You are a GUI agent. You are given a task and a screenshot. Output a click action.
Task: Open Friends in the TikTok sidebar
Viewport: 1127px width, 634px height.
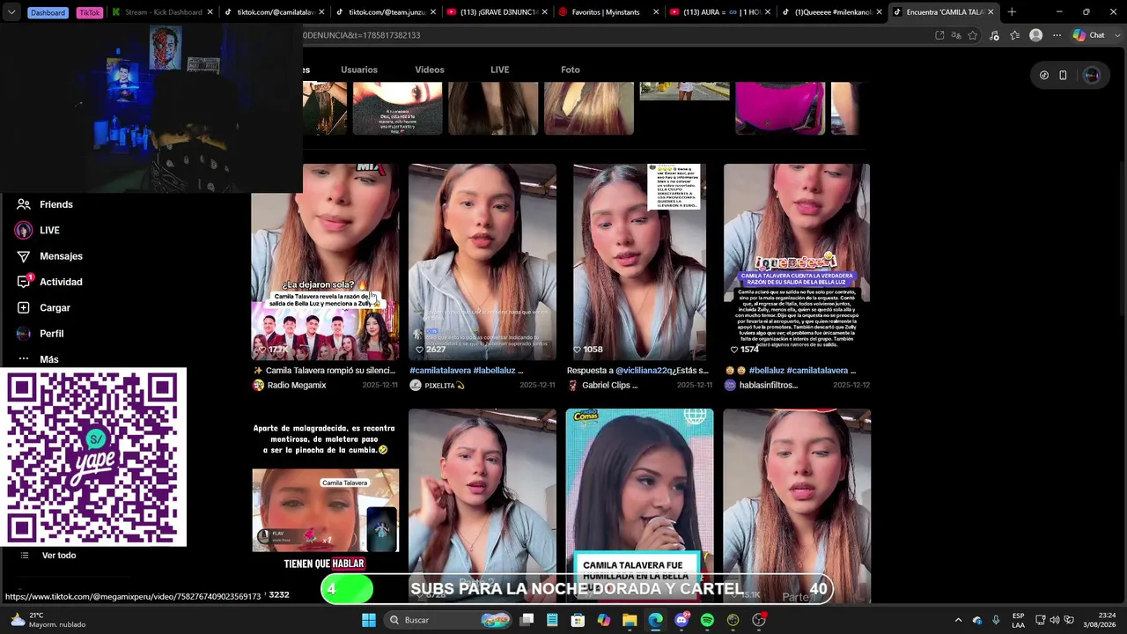pos(44,204)
